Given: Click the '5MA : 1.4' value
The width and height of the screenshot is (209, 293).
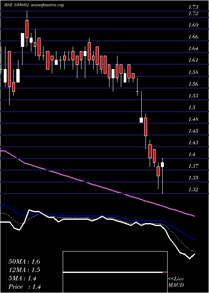Looking at the screenshot, I should pyautogui.click(x=23, y=278).
